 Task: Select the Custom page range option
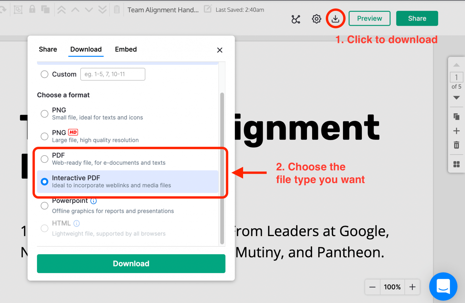click(x=45, y=74)
